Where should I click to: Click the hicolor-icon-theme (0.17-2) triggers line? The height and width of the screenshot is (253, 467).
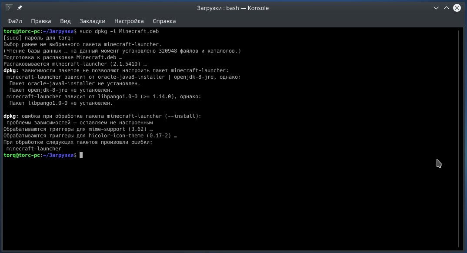[90, 136]
